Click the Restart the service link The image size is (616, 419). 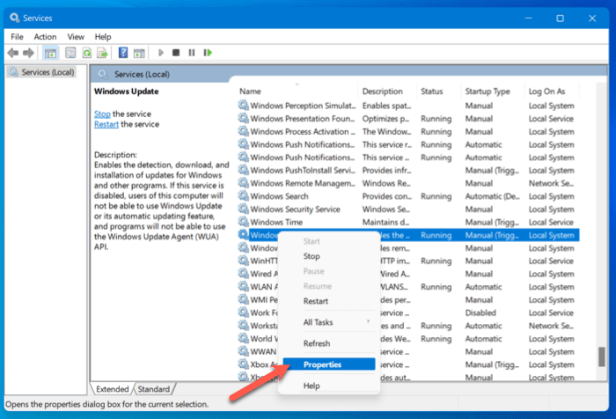106,124
